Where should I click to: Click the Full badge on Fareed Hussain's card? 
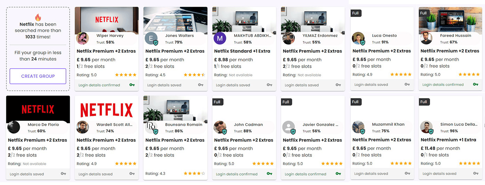click(x=423, y=13)
